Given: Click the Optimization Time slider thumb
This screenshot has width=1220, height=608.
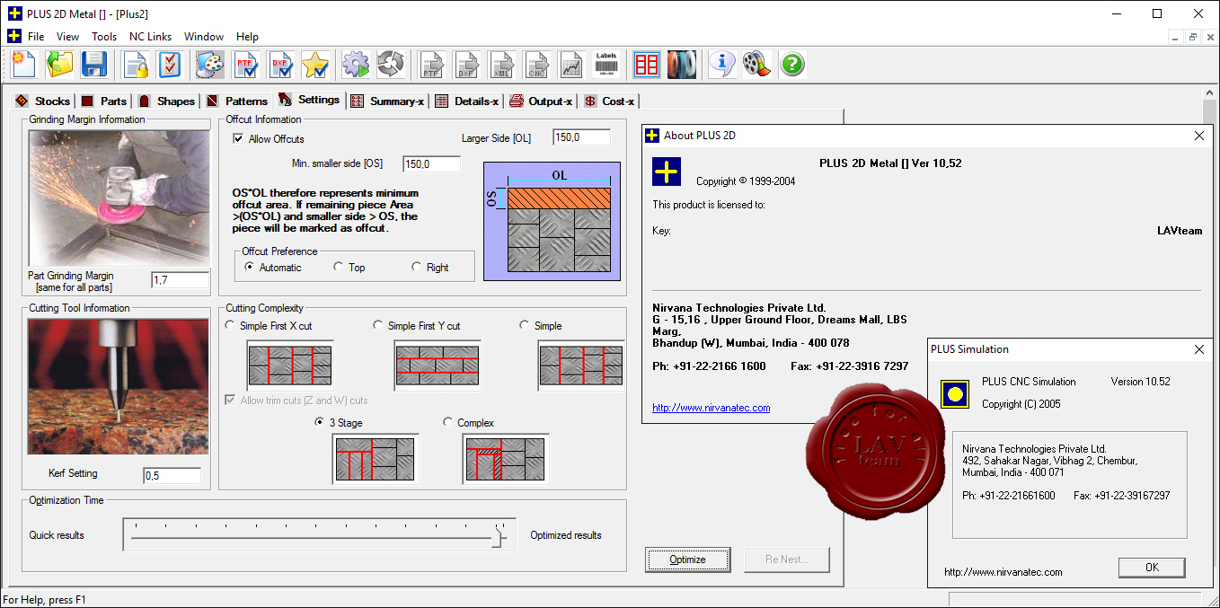Looking at the screenshot, I should 499,537.
